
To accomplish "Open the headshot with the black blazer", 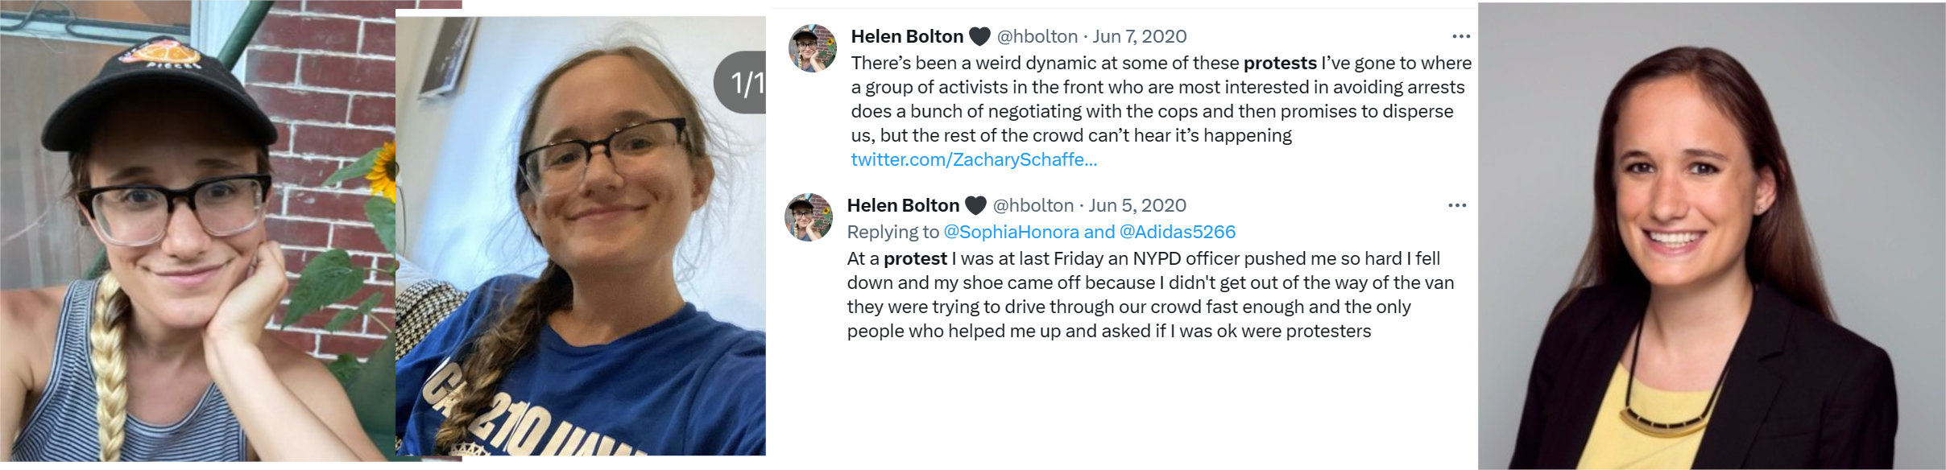I will [x=1711, y=235].
